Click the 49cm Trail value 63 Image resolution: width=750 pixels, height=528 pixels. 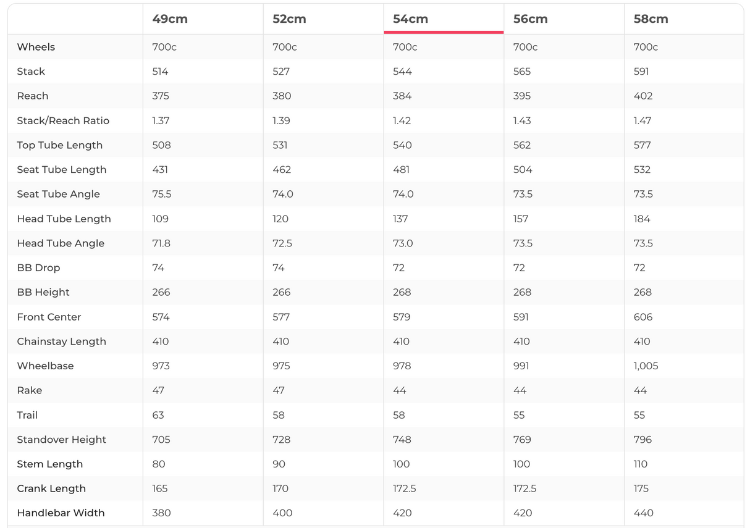(158, 415)
